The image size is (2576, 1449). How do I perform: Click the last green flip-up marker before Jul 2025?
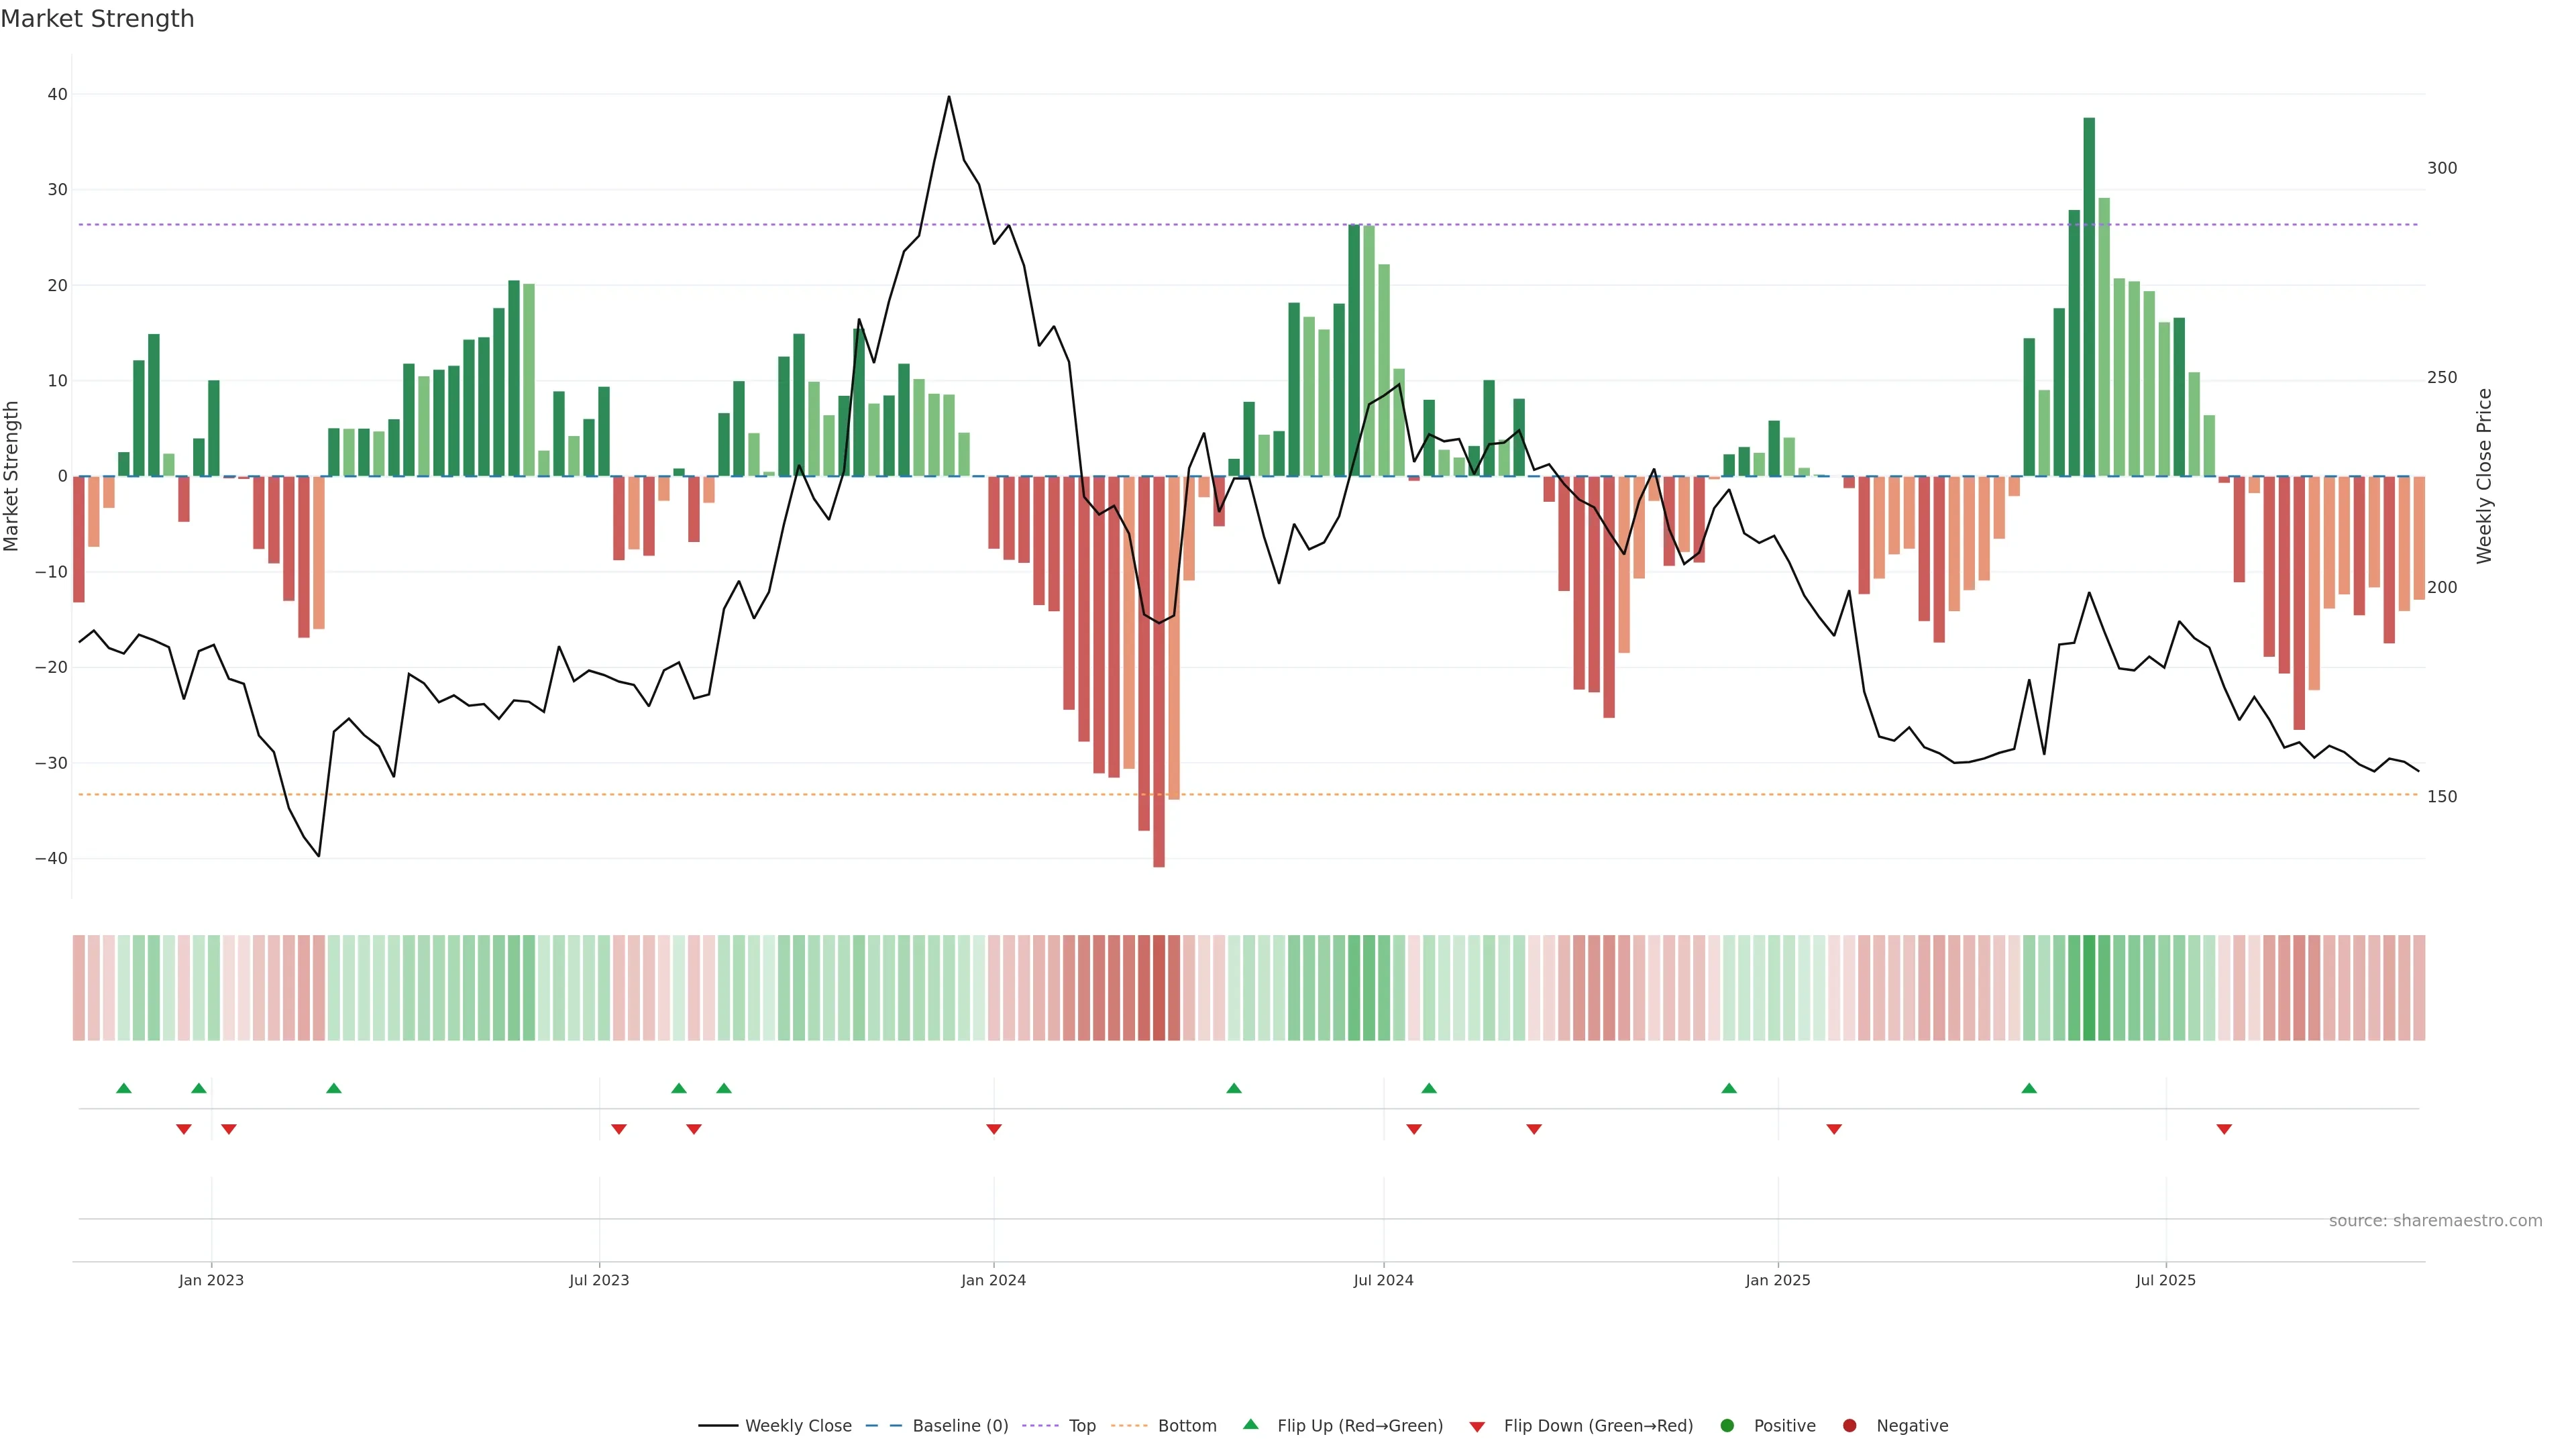[x=2029, y=1088]
